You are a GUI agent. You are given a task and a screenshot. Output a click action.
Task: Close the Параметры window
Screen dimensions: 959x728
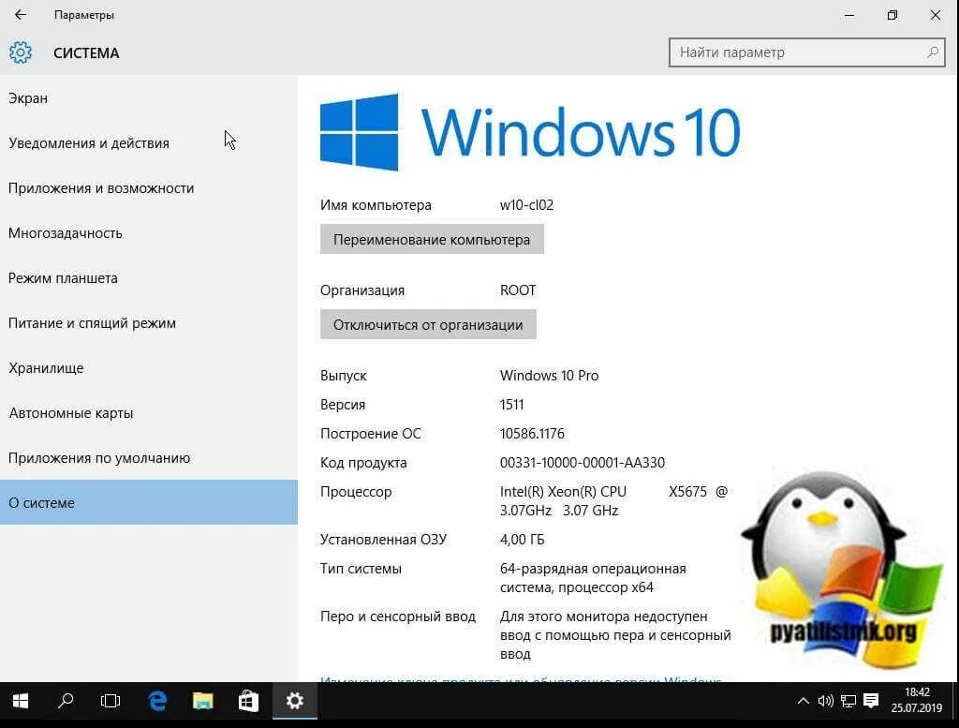[x=936, y=15]
